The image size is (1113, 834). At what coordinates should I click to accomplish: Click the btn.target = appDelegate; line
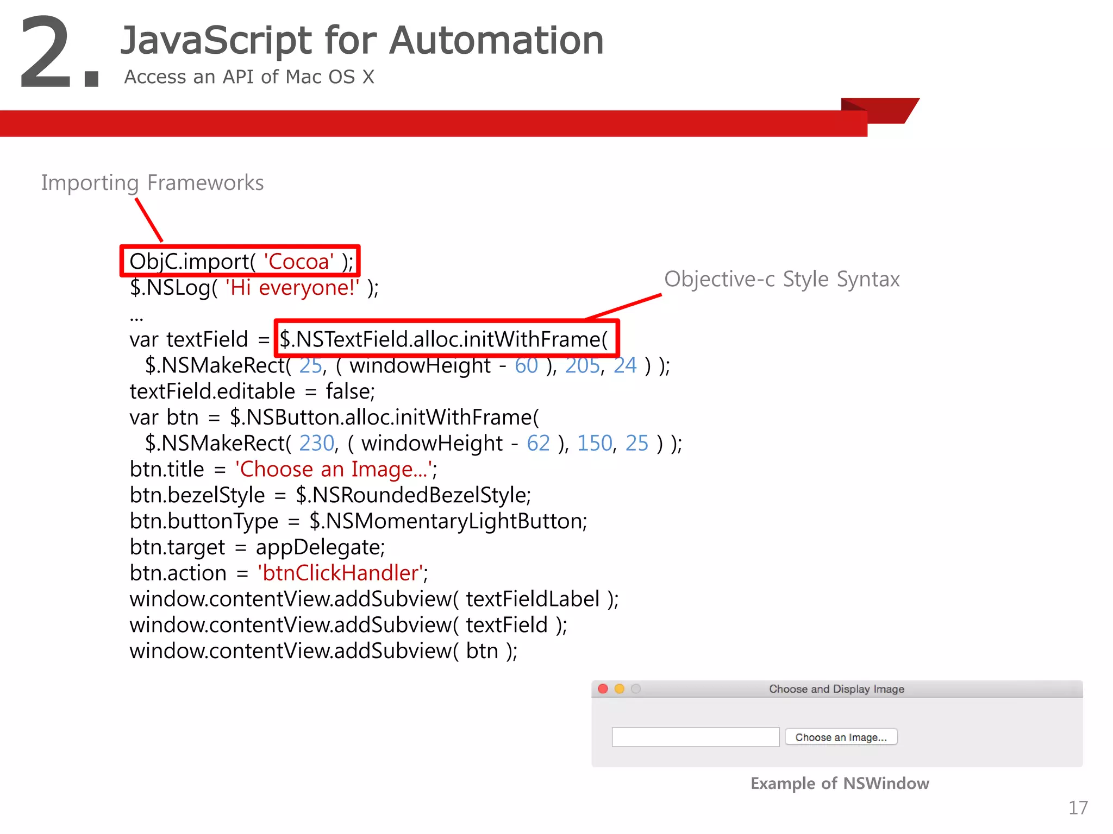[257, 547]
